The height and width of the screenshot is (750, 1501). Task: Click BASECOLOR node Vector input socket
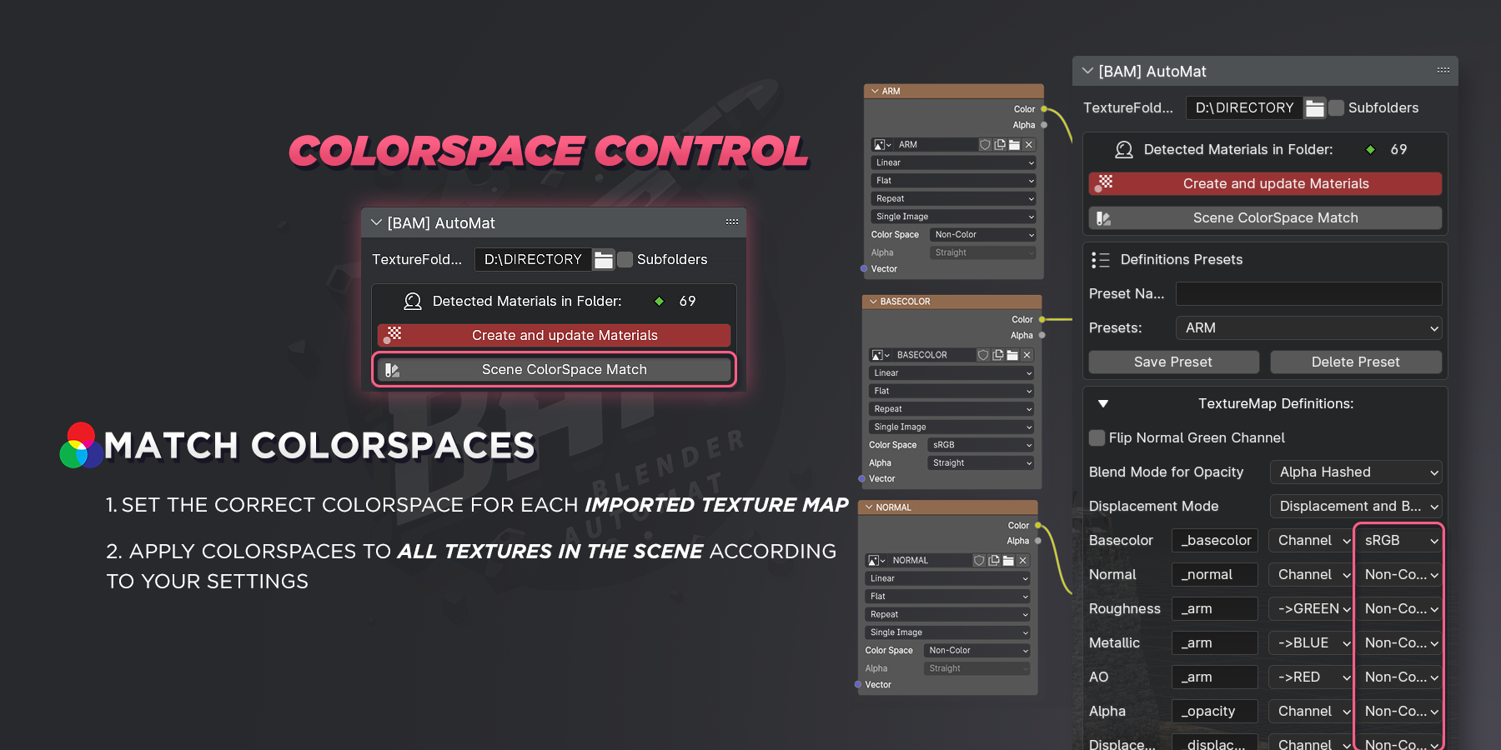tap(862, 479)
